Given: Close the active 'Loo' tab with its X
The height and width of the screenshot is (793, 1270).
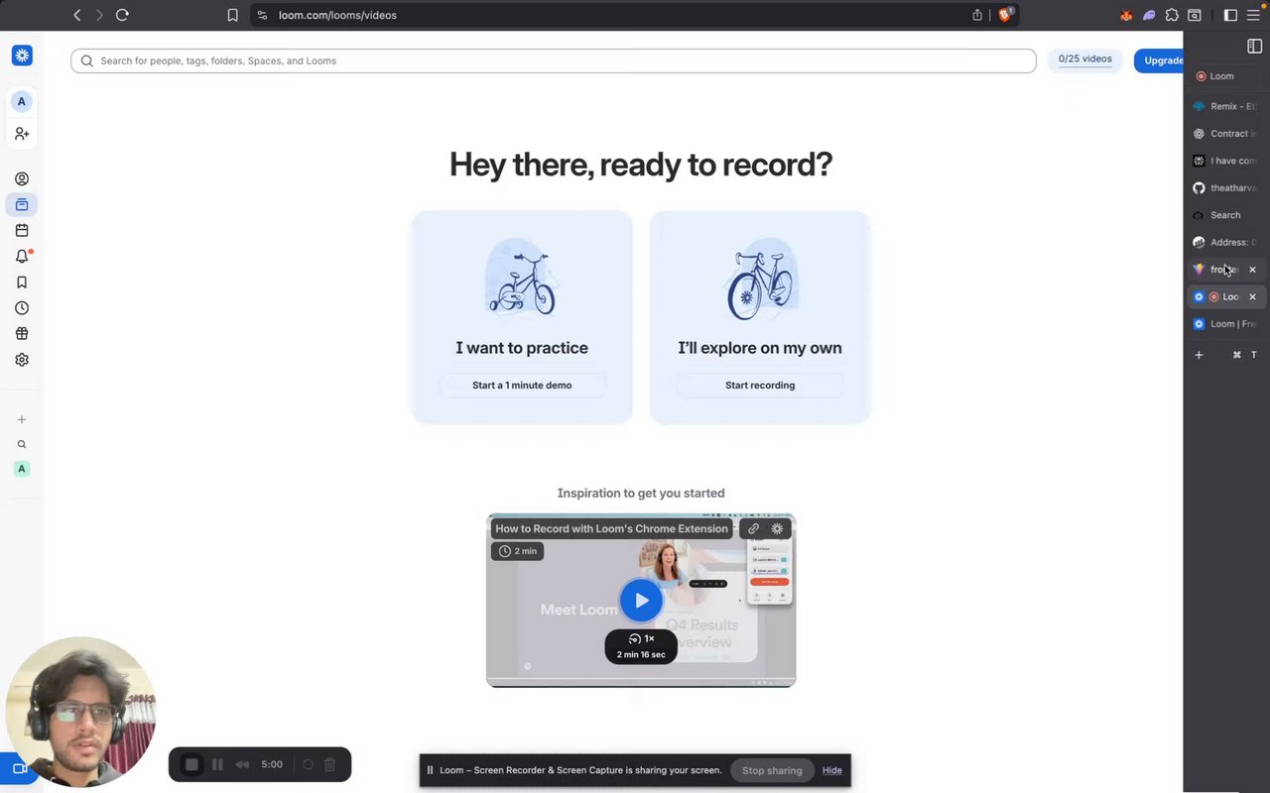Looking at the screenshot, I should point(1252,296).
